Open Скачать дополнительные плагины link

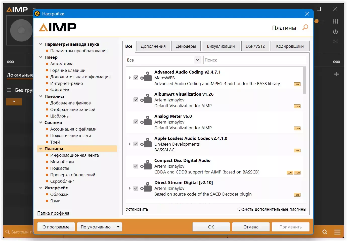[272, 209]
